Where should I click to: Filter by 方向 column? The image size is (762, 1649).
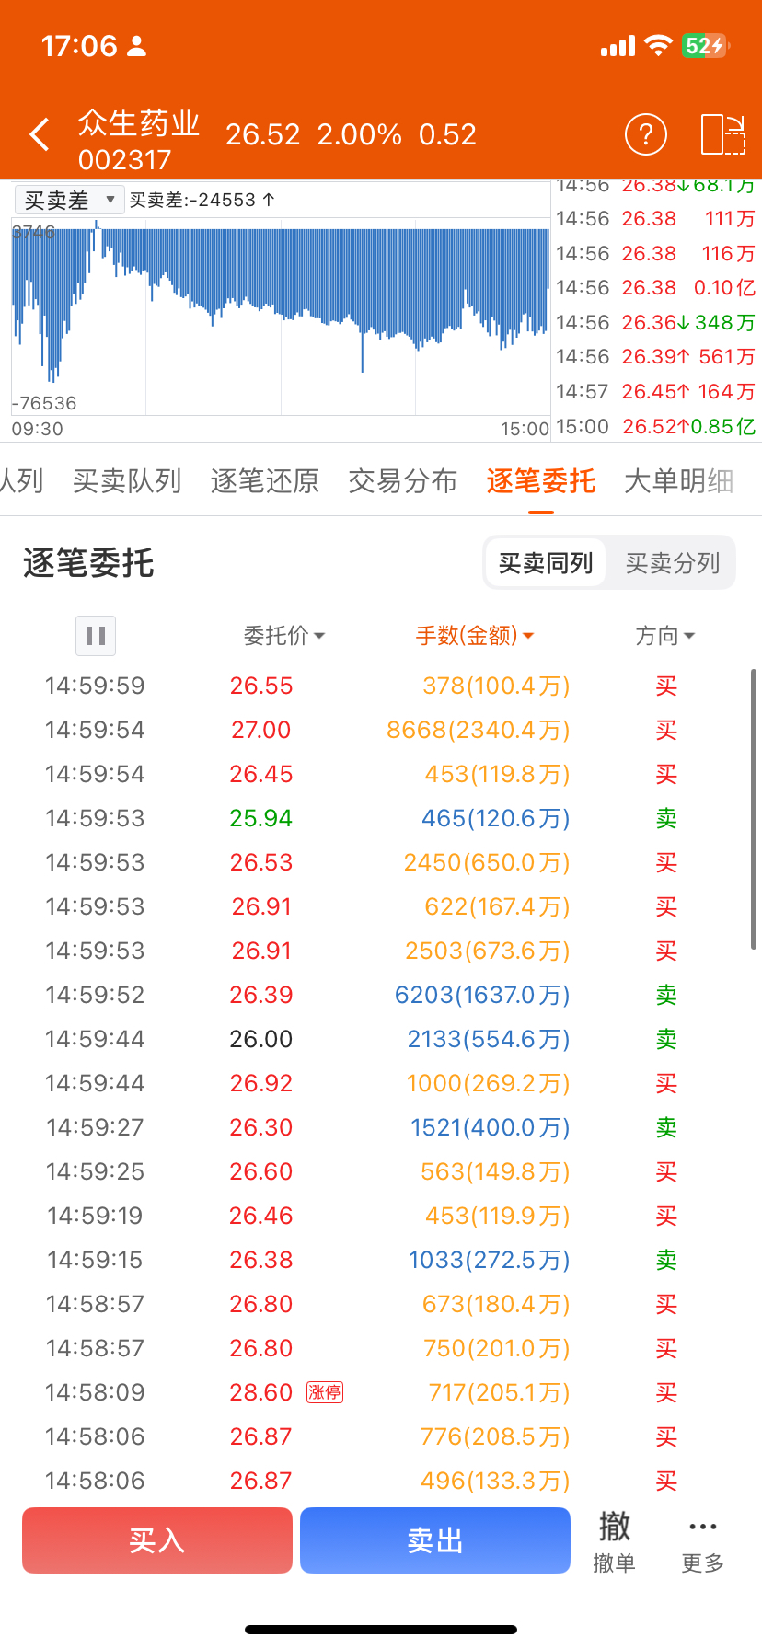665,636
